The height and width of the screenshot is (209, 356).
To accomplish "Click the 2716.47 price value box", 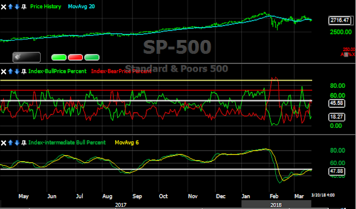I will coord(340,21).
